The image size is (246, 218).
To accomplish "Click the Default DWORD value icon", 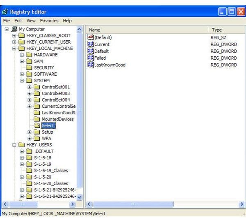I will click(x=91, y=51).
